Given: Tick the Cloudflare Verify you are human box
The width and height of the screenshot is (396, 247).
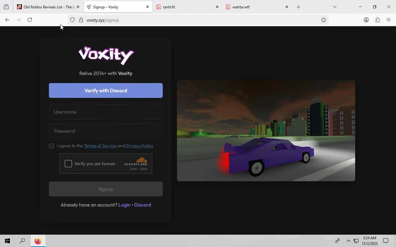Looking at the screenshot, I should (x=68, y=164).
